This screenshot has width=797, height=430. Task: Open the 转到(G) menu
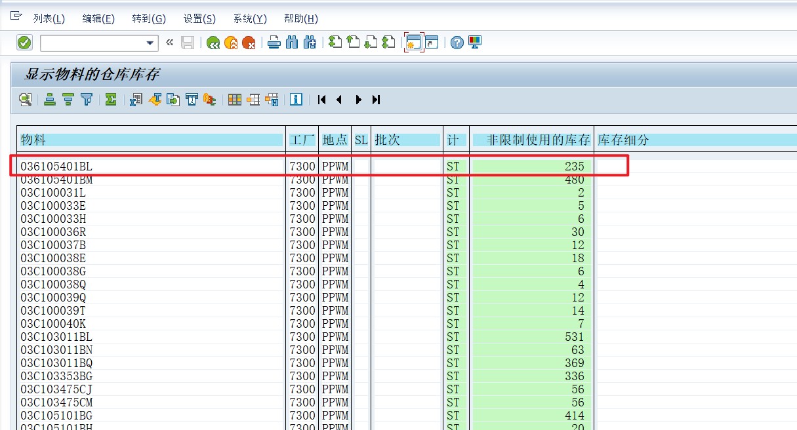click(149, 19)
